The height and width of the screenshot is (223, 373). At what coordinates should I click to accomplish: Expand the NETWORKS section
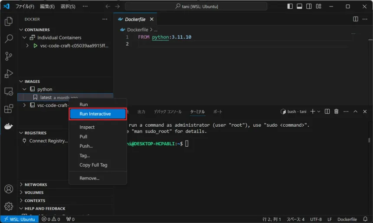[x=36, y=184]
